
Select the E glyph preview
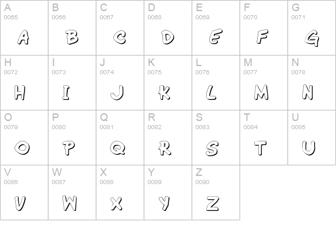[216, 36]
